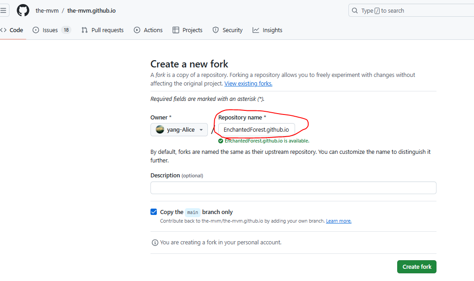Screen dimensions: 474x281
Task: Click the issues count badge 18
Action: (66, 30)
